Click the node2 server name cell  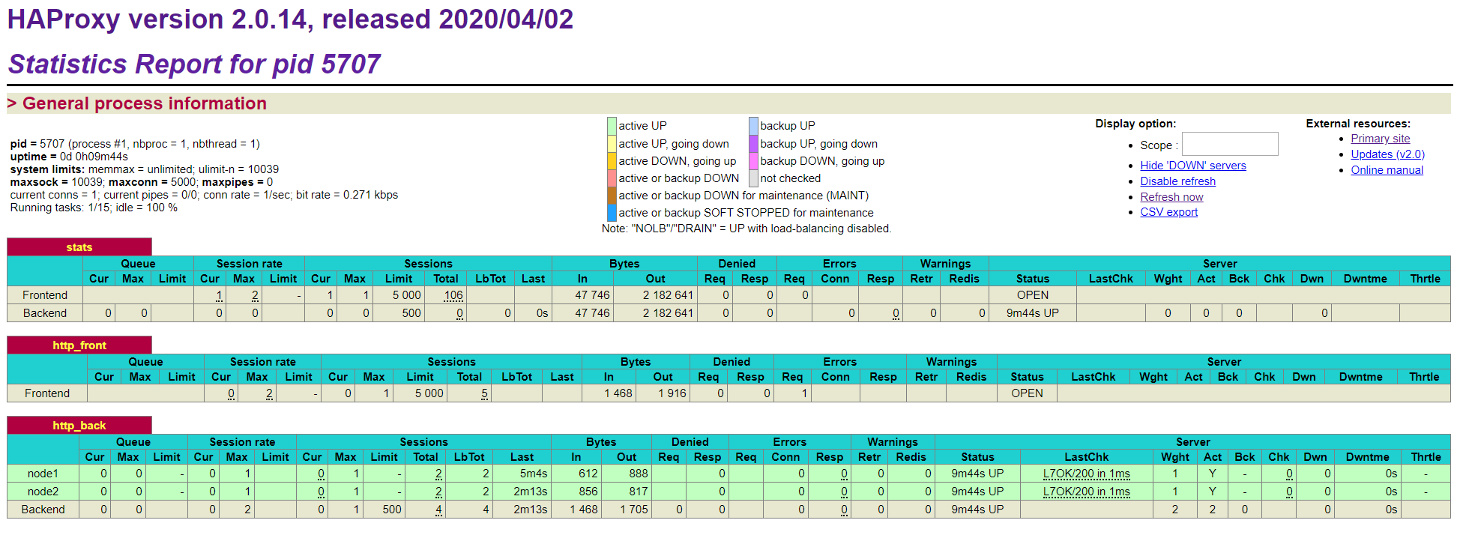43,492
